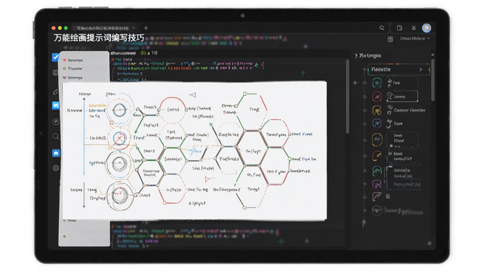The width and height of the screenshot is (484, 272).
Task: Collapse the sidebar with the left-edge arrow
Action: coord(42,134)
